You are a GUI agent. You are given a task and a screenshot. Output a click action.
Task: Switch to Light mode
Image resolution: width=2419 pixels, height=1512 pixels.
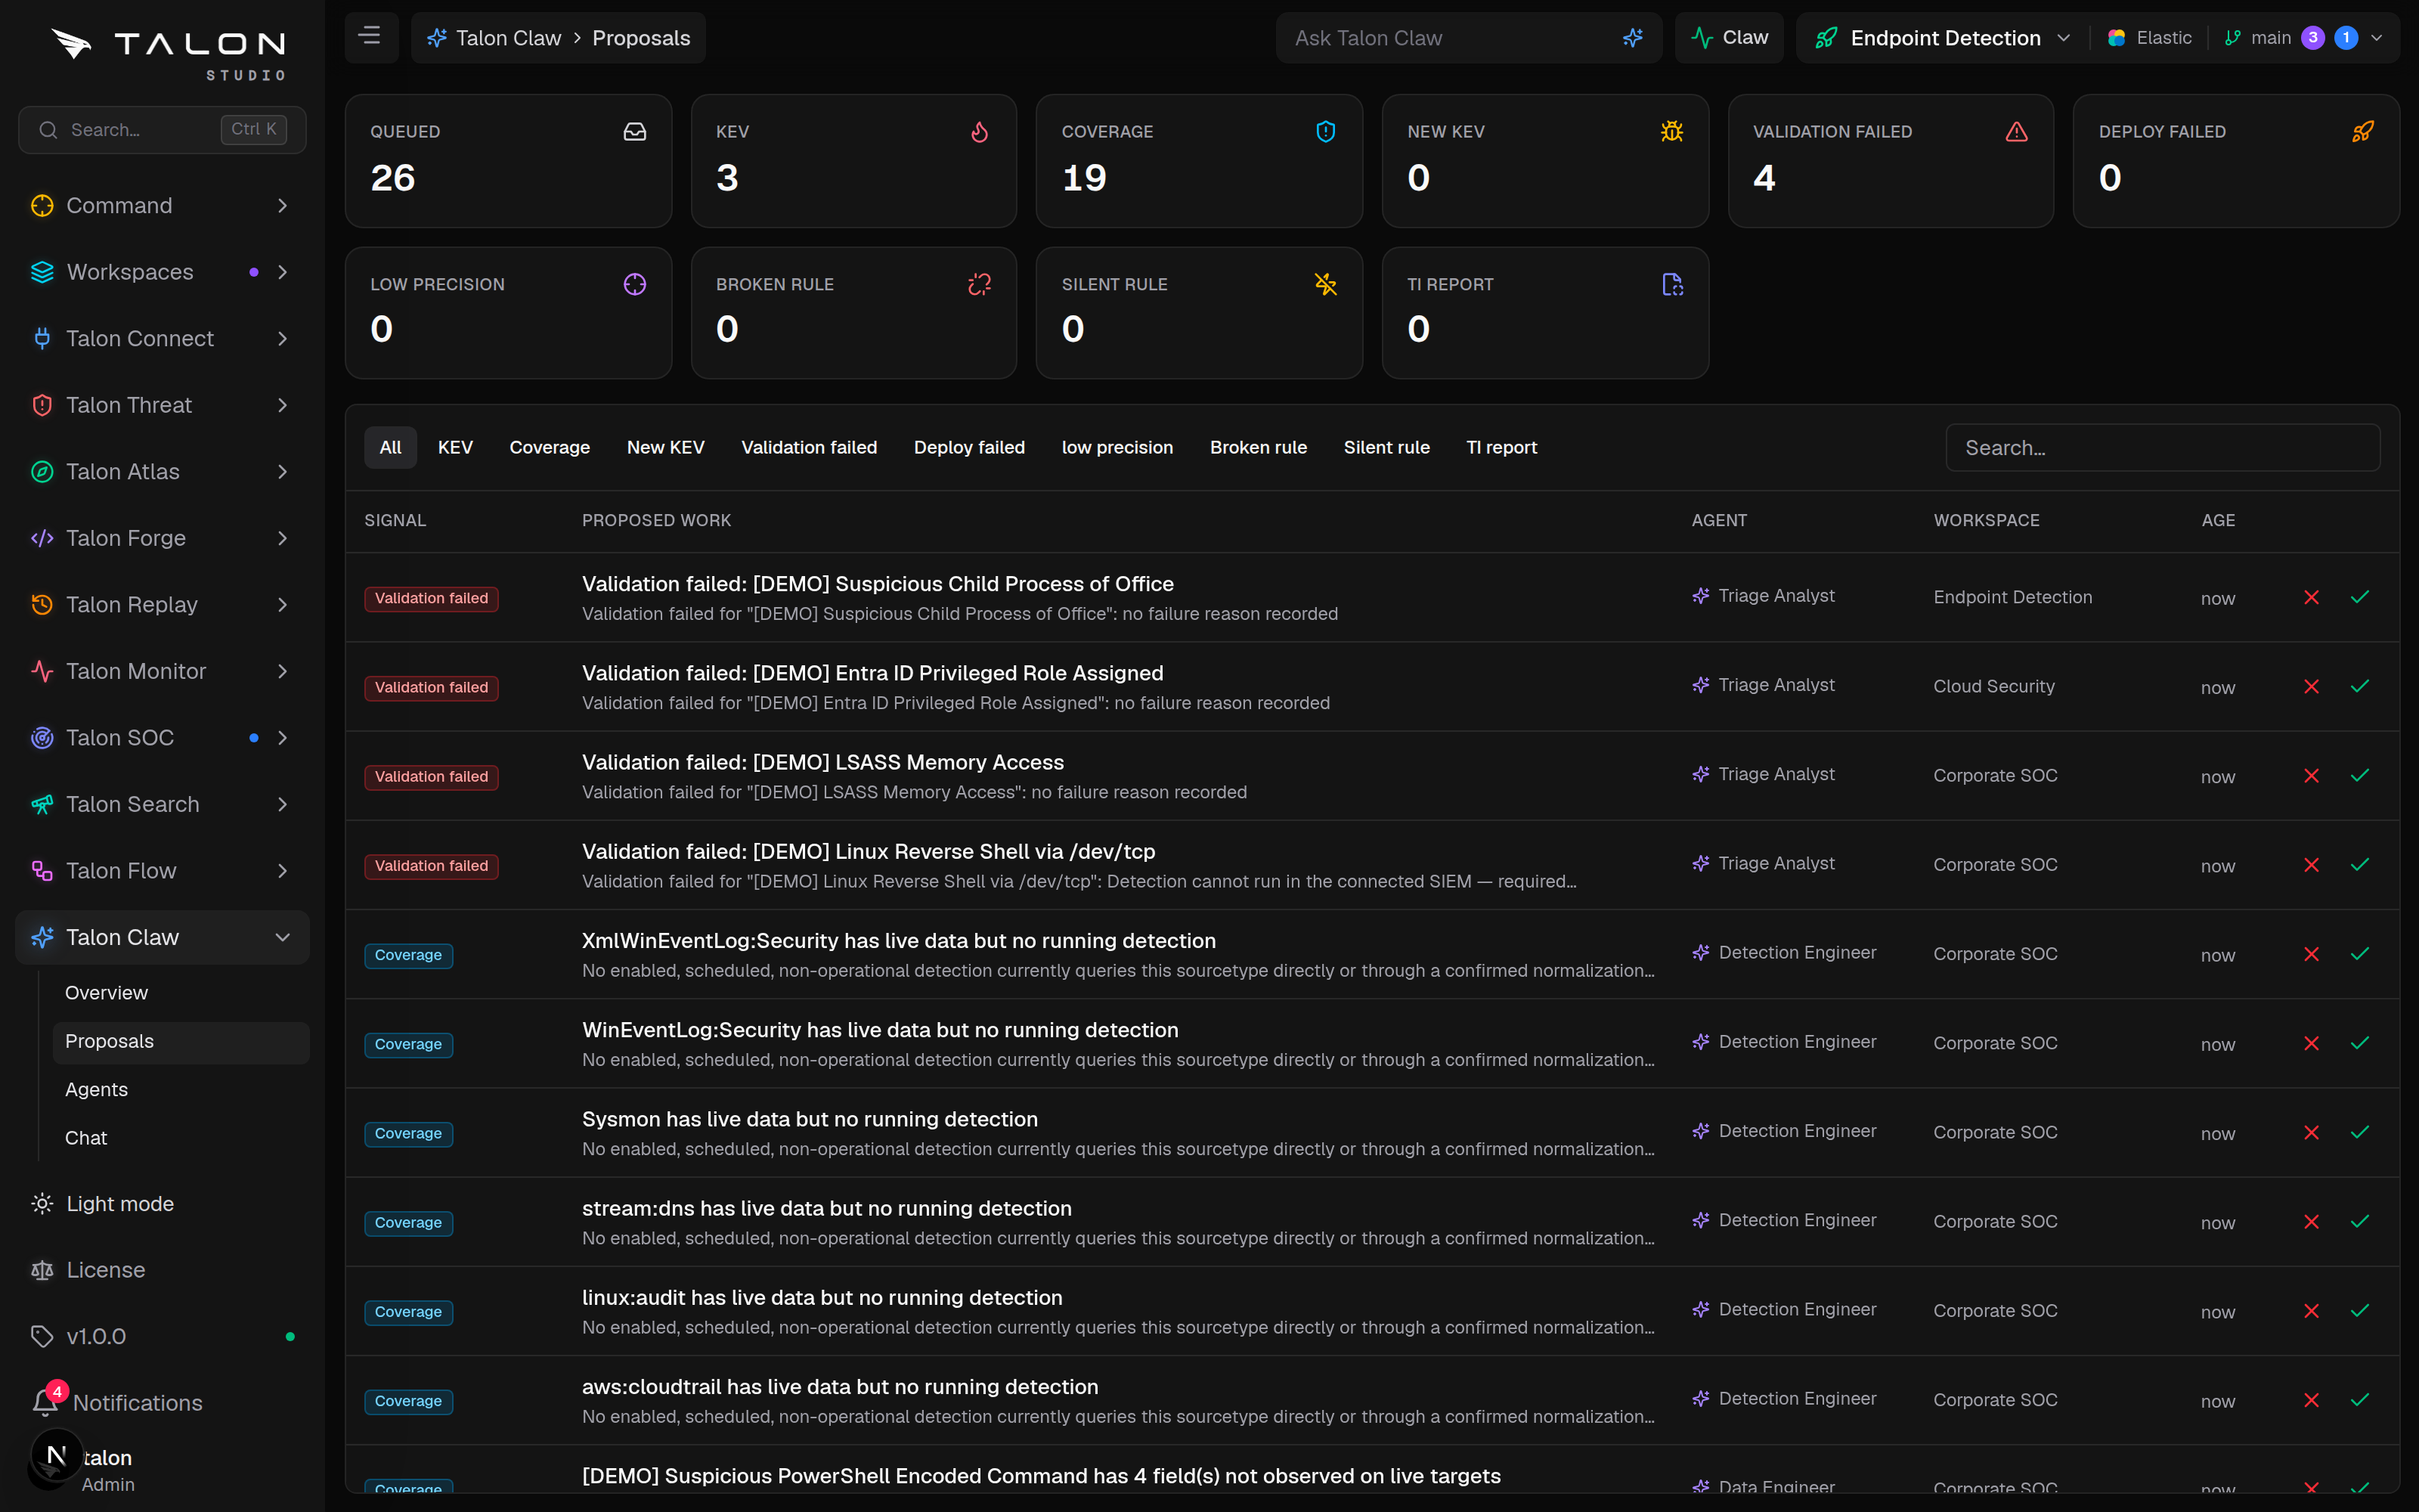coord(162,1203)
